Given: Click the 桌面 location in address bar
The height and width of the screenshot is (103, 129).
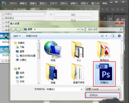Looking at the screenshot, I should point(30,29).
